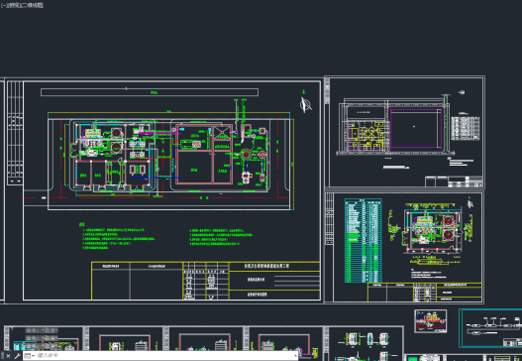
Task: Click the command line input field
Action: tap(164, 356)
